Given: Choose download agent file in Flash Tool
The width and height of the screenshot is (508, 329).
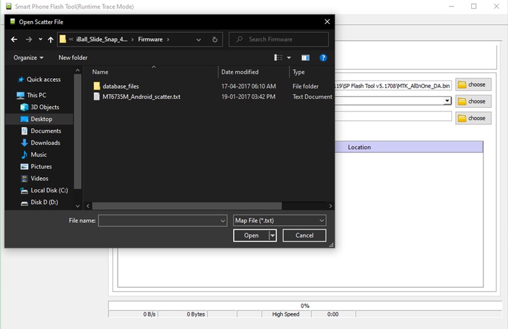Looking at the screenshot, I should coord(473,84).
